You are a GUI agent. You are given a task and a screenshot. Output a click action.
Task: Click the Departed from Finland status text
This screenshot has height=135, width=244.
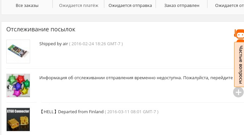tap(81, 112)
